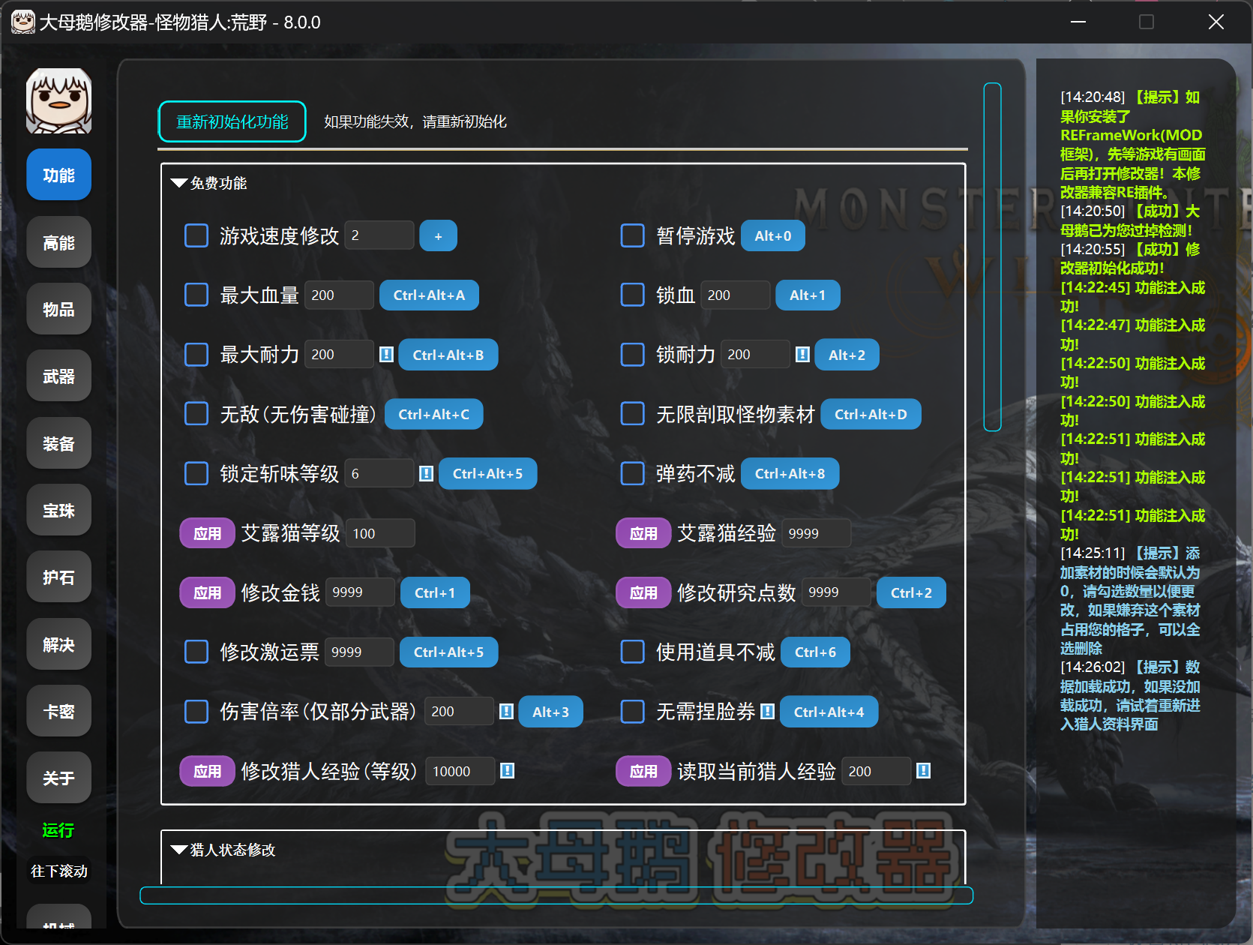Click the goose app icon in title bar
This screenshot has height=945, width=1253.
pos(22,22)
